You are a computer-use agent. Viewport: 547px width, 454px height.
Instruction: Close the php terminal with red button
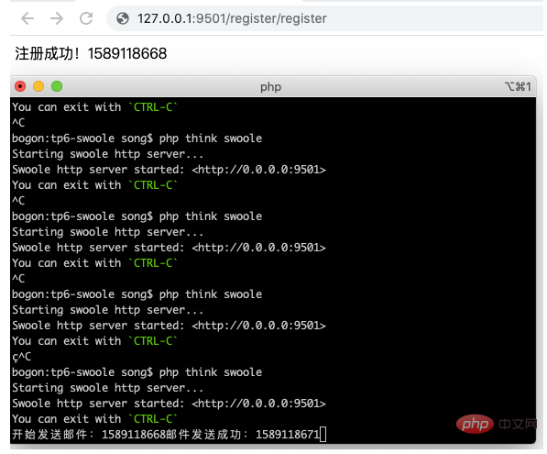(20, 86)
